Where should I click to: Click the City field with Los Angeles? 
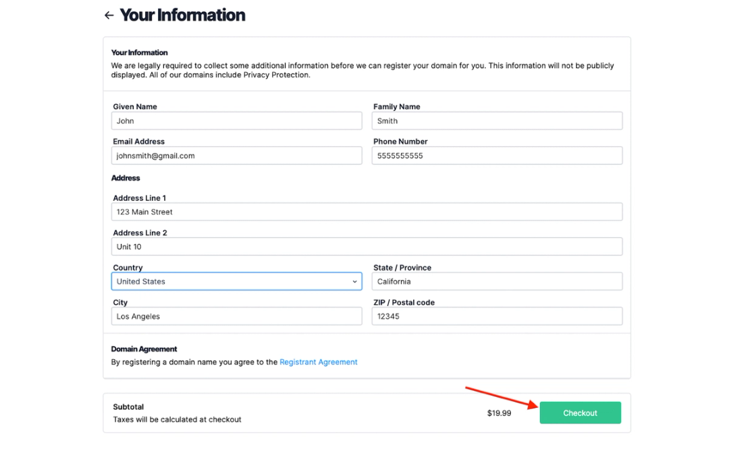tap(237, 316)
